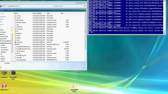Select Computer in the folder tree
The image size is (168, 94).
[x=3, y=32]
